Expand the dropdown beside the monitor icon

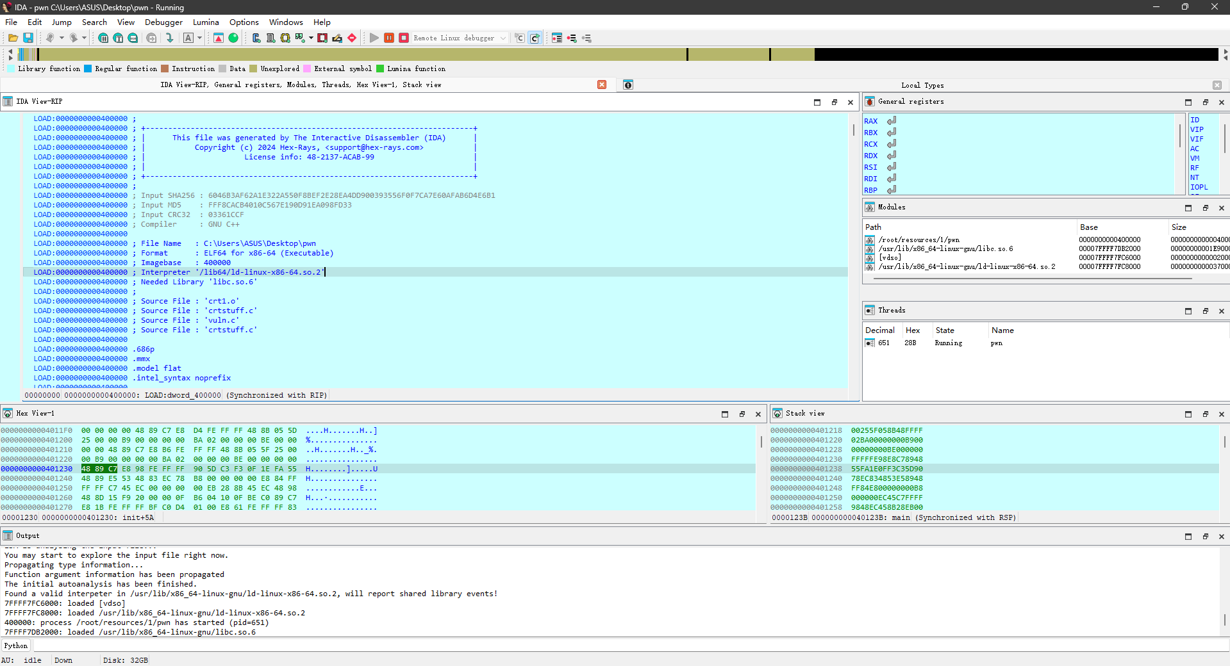pos(311,38)
